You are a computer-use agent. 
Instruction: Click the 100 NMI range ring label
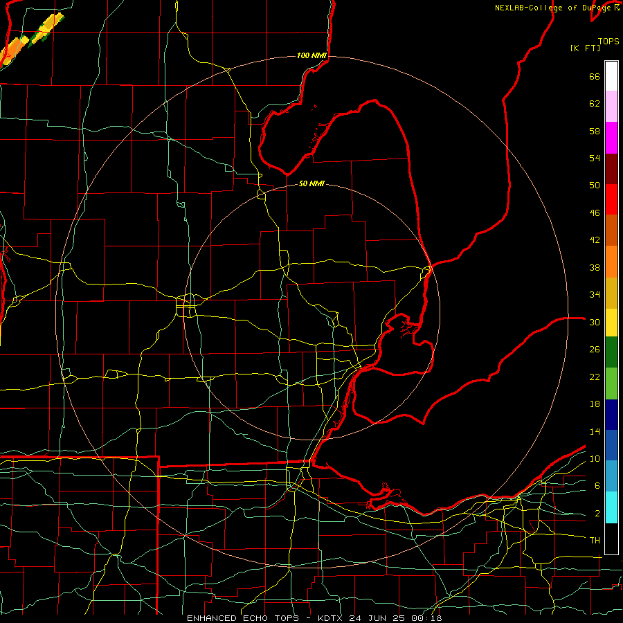pos(312,55)
